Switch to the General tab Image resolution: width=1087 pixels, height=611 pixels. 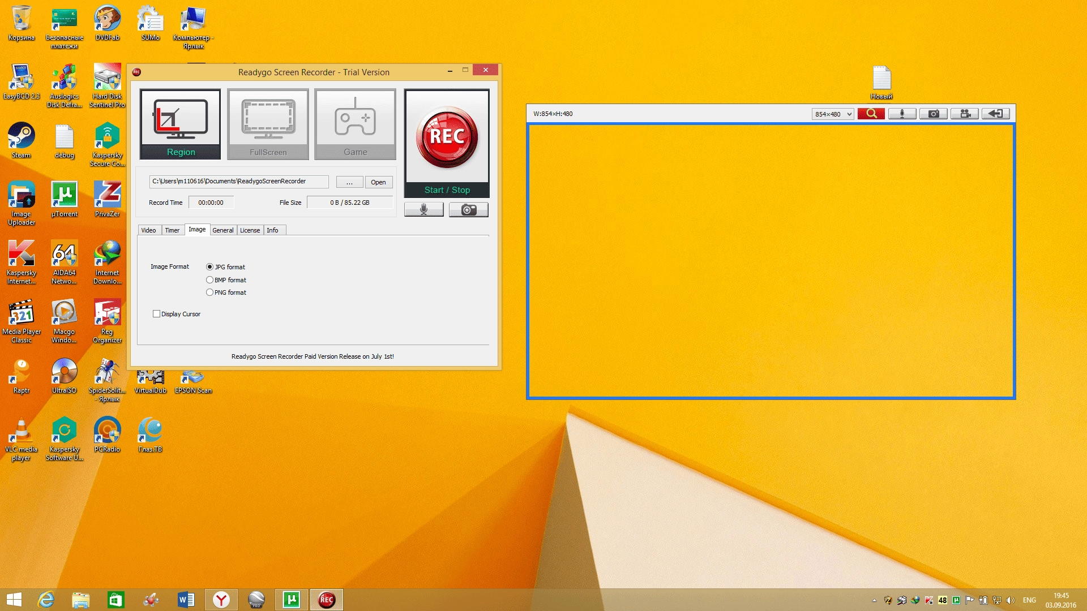point(223,230)
